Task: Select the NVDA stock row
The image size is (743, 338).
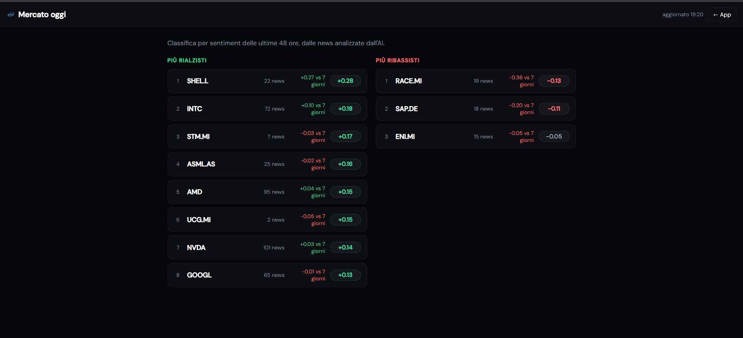Action: click(x=267, y=248)
